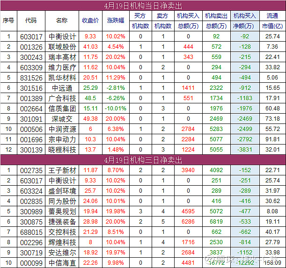The image size is (286, 268).
Task: Select the name cell 安达维尔
Action: (x=62, y=253)
